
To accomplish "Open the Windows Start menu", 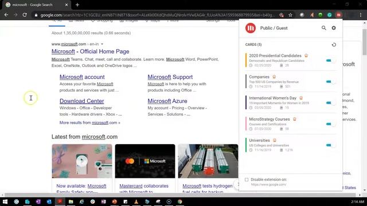I will click(5, 201).
